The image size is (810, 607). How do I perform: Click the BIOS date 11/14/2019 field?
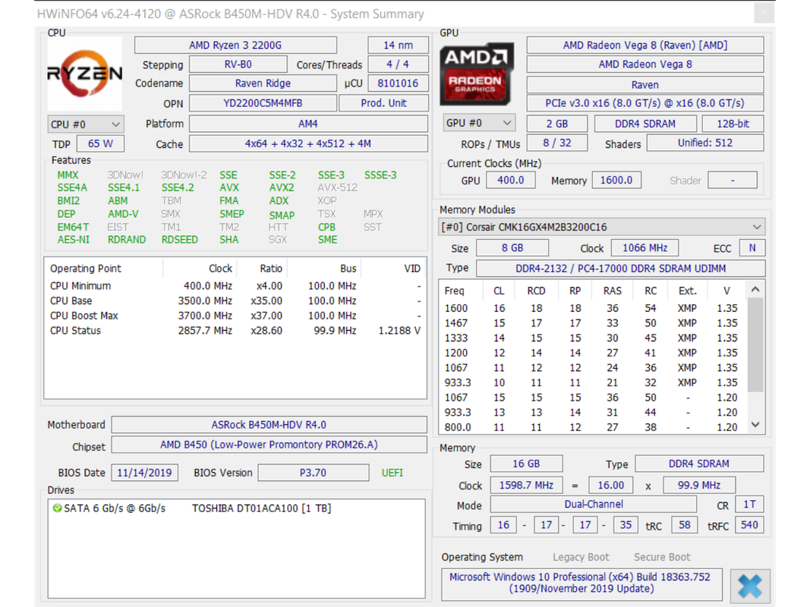click(145, 473)
